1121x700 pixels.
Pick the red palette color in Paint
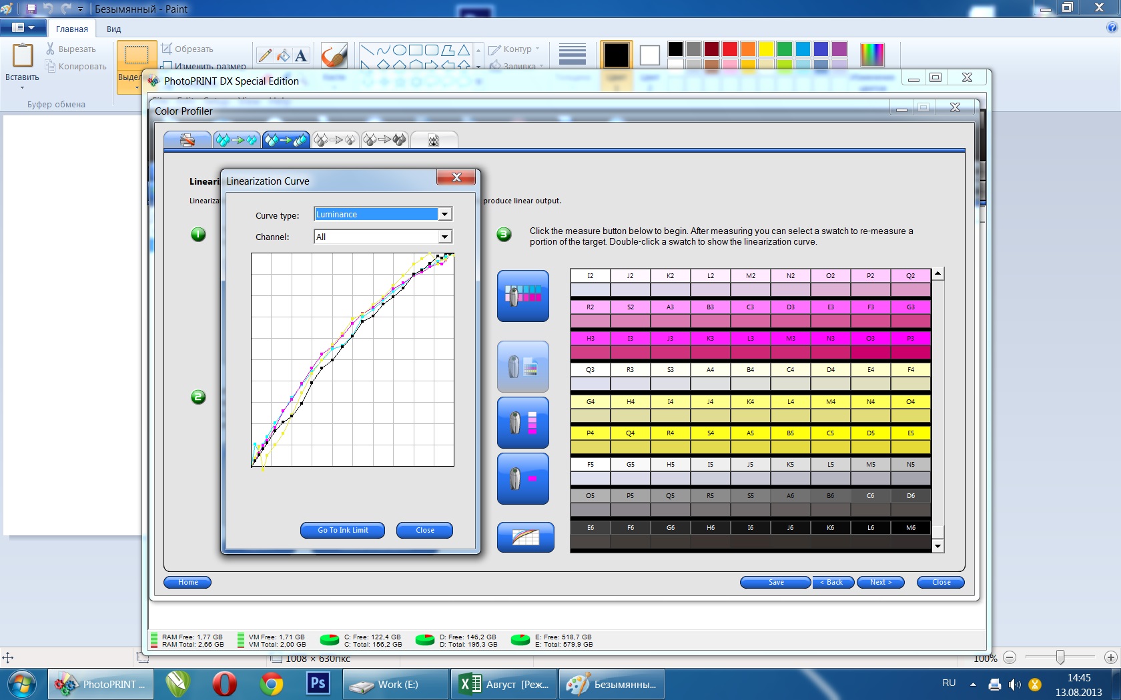point(729,49)
